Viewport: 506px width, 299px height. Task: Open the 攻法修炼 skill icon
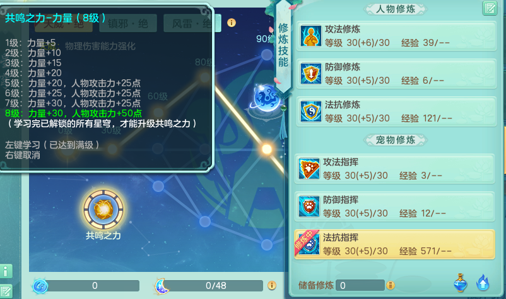tap(311, 36)
